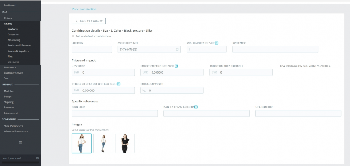The width and height of the screenshot is (350, 166).
Task: Click help icon beside Impact on price per unit
Action: pos(119,84)
